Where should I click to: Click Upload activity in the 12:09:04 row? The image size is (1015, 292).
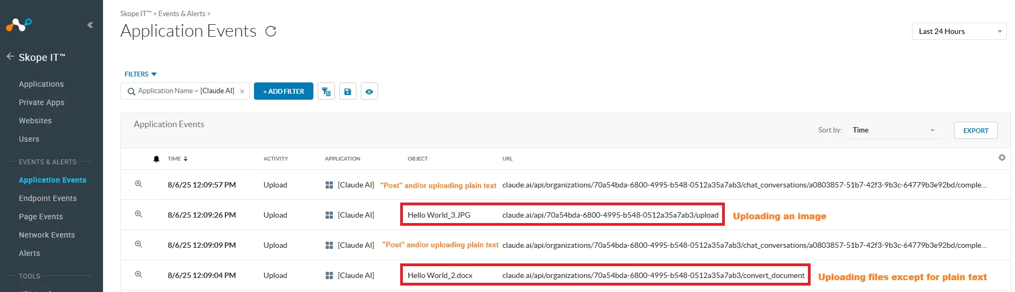click(x=275, y=275)
